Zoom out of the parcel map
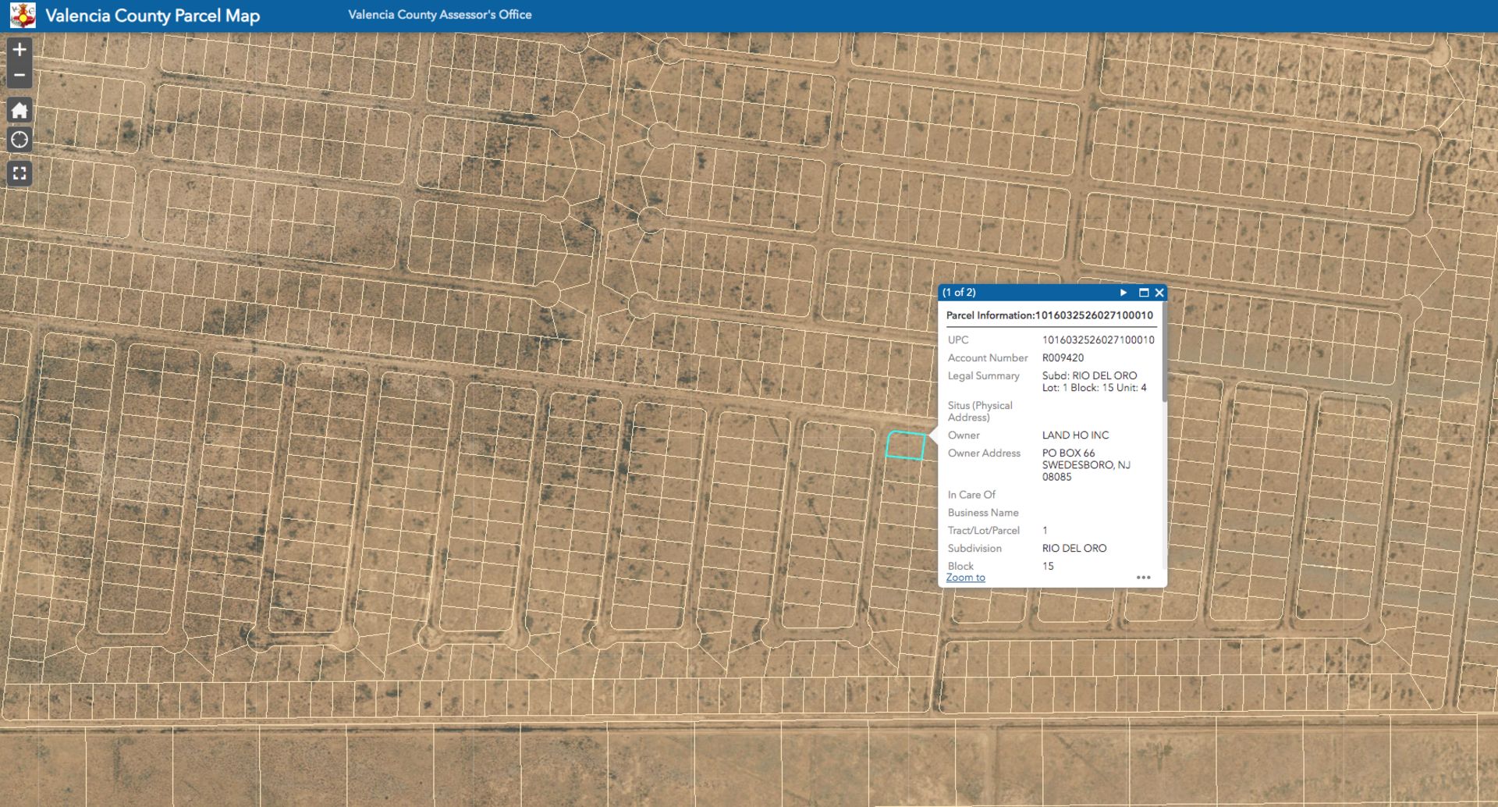 20,75
